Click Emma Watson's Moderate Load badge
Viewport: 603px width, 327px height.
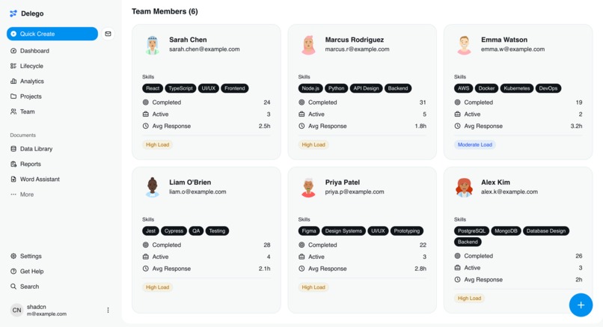(475, 144)
